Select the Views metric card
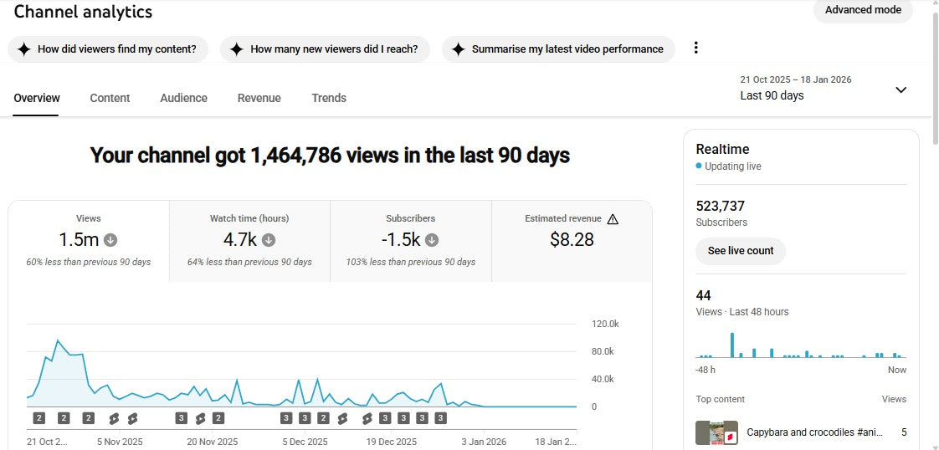 [x=89, y=241]
